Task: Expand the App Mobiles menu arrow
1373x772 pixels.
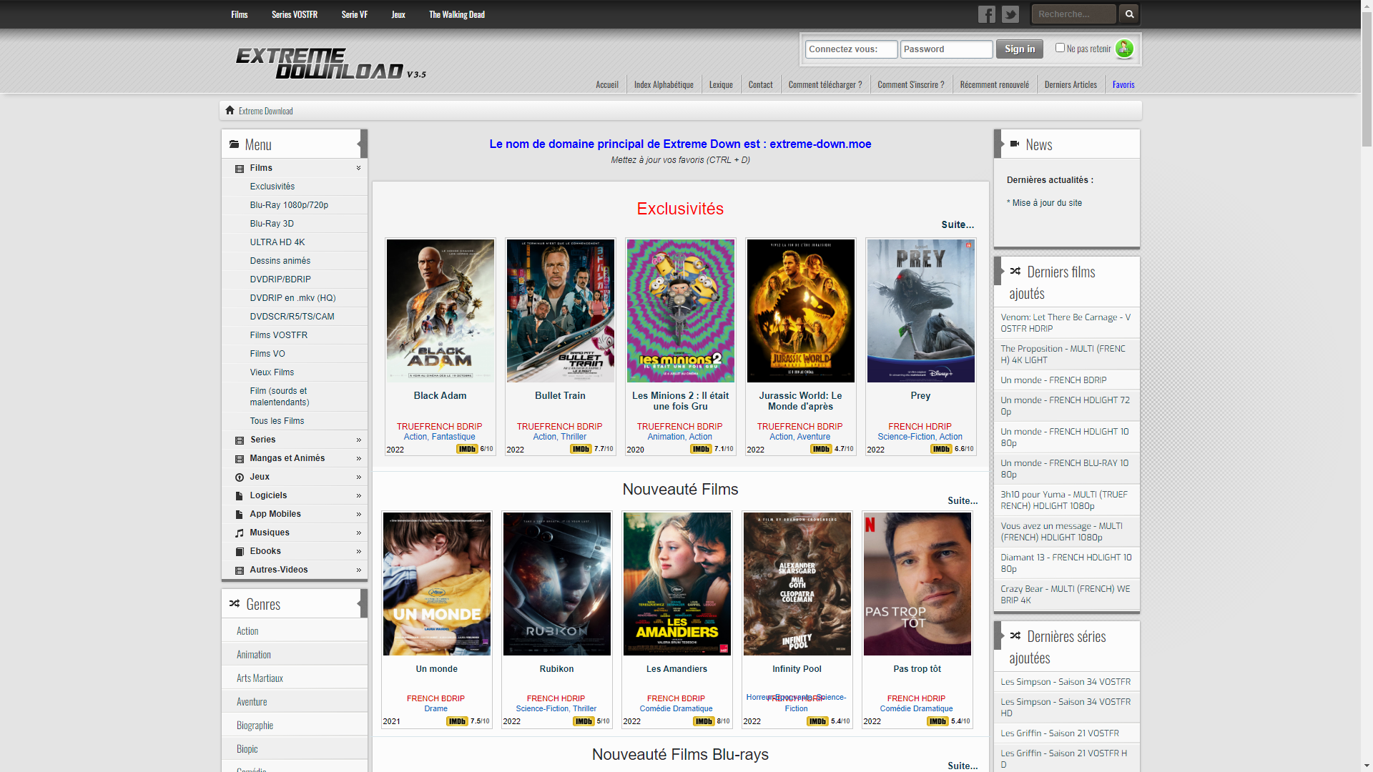Action: (358, 515)
